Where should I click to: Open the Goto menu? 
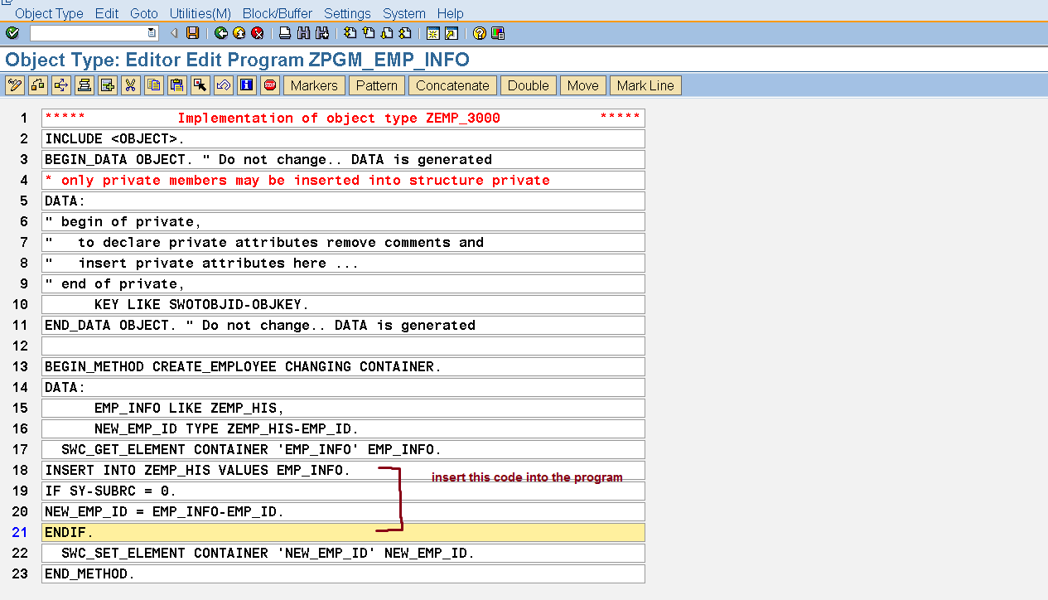click(x=144, y=14)
